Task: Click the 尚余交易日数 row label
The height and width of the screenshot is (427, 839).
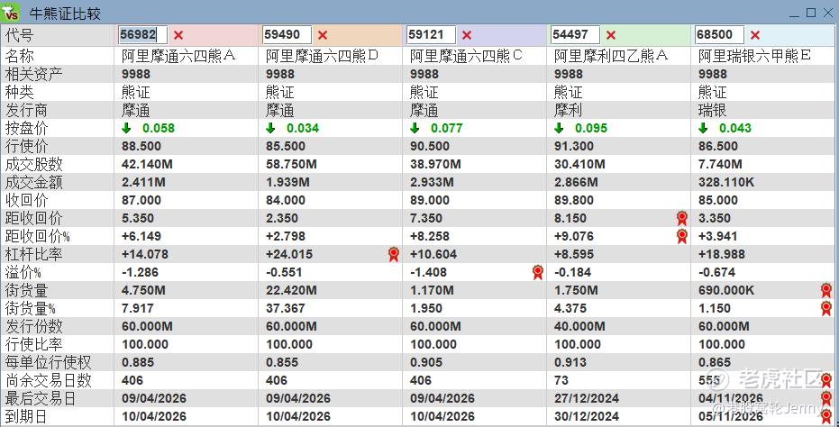Action: point(48,380)
